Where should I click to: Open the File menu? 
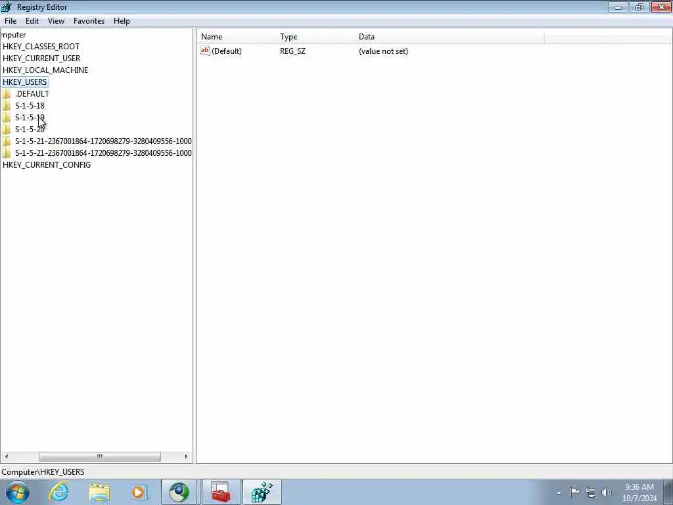pos(11,21)
